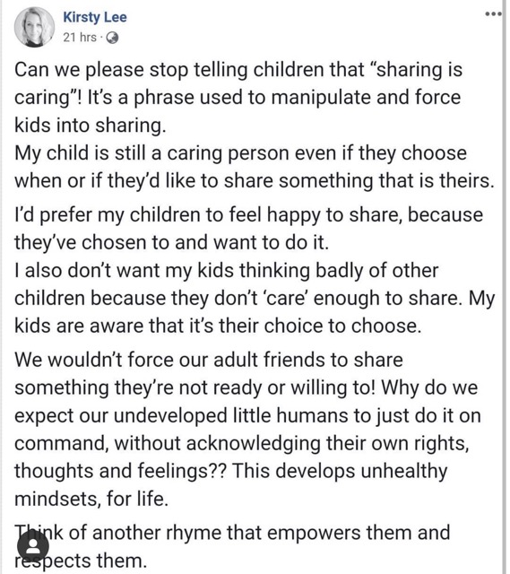Screen dimensions: 510x574
Task: Click "another rhyme that empowers them" text
Action: (252, 533)
